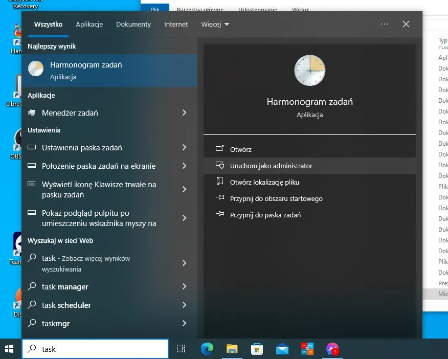Switch to the Aplikacje search tab

coord(89,24)
